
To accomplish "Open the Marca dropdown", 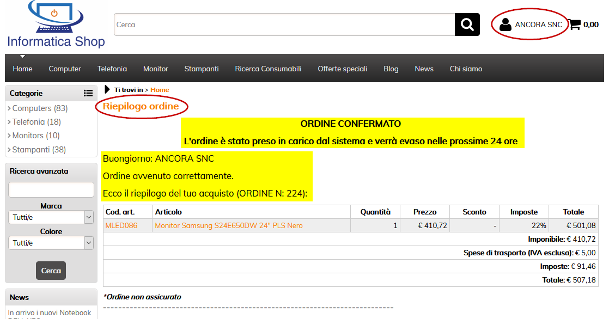I will (51, 217).
